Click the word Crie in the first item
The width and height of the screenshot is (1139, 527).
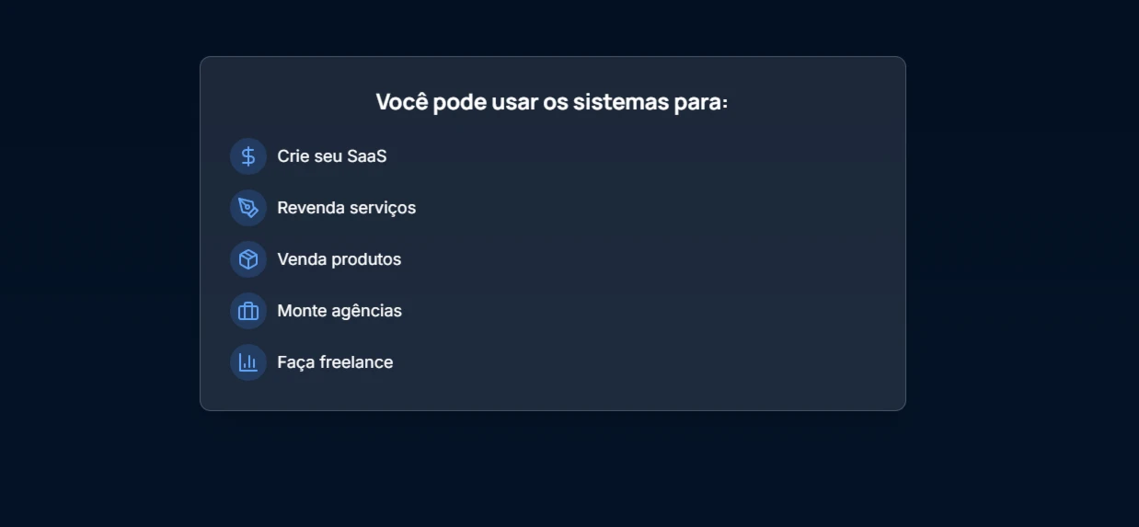click(293, 156)
